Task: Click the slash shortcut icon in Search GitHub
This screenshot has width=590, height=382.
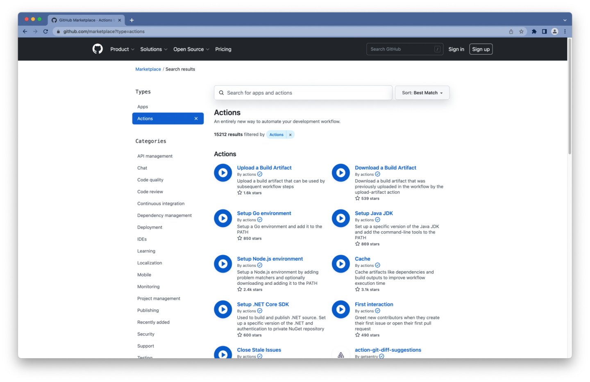Action: pyautogui.click(x=438, y=49)
